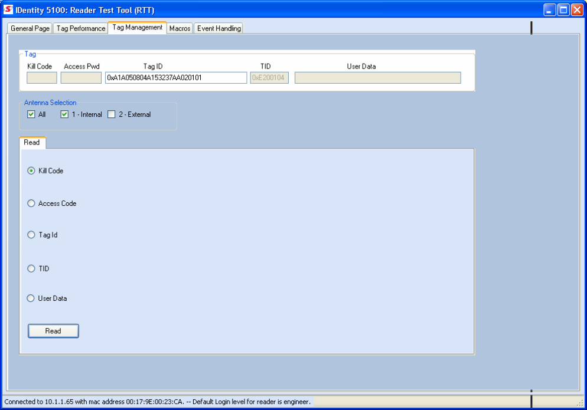The width and height of the screenshot is (587, 410).
Task: Toggle the All antenna checkbox
Action: pyautogui.click(x=31, y=114)
